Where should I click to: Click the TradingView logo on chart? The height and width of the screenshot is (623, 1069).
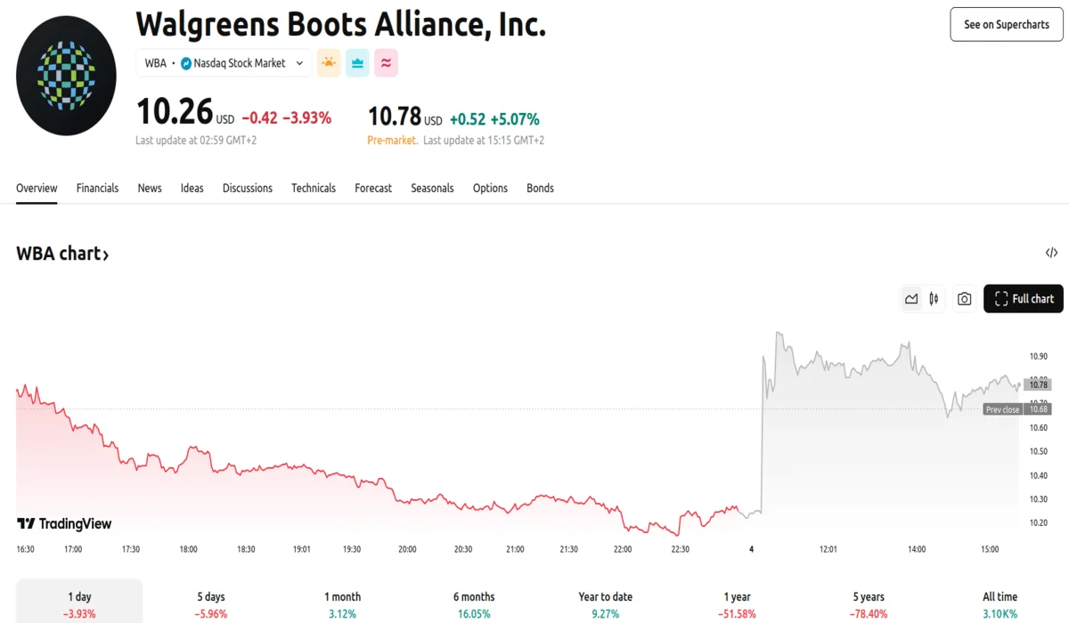click(64, 524)
